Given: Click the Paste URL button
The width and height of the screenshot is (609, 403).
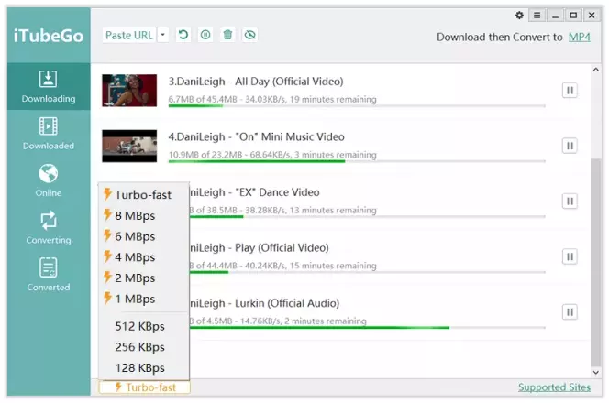Looking at the screenshot, I should coord(129,36).
